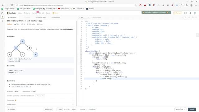This screenshot has height=112, width=199.
Task: Expand the Companies section
Action: pyautogui.click(x=40, y=100)
